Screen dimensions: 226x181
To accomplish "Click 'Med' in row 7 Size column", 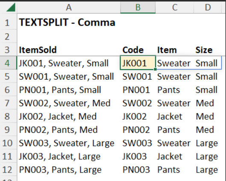I will pos(208,103).
